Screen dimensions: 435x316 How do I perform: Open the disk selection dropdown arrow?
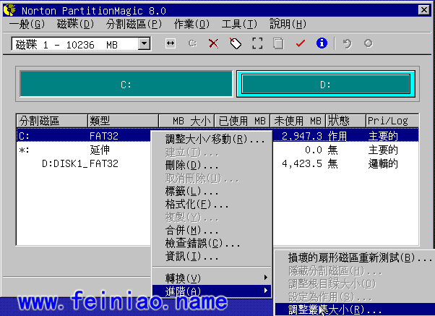pos(144,44)
